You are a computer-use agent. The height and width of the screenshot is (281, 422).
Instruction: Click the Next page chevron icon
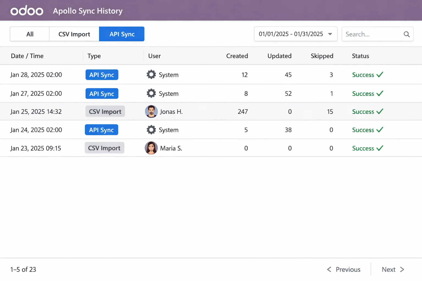pos(402,269)
